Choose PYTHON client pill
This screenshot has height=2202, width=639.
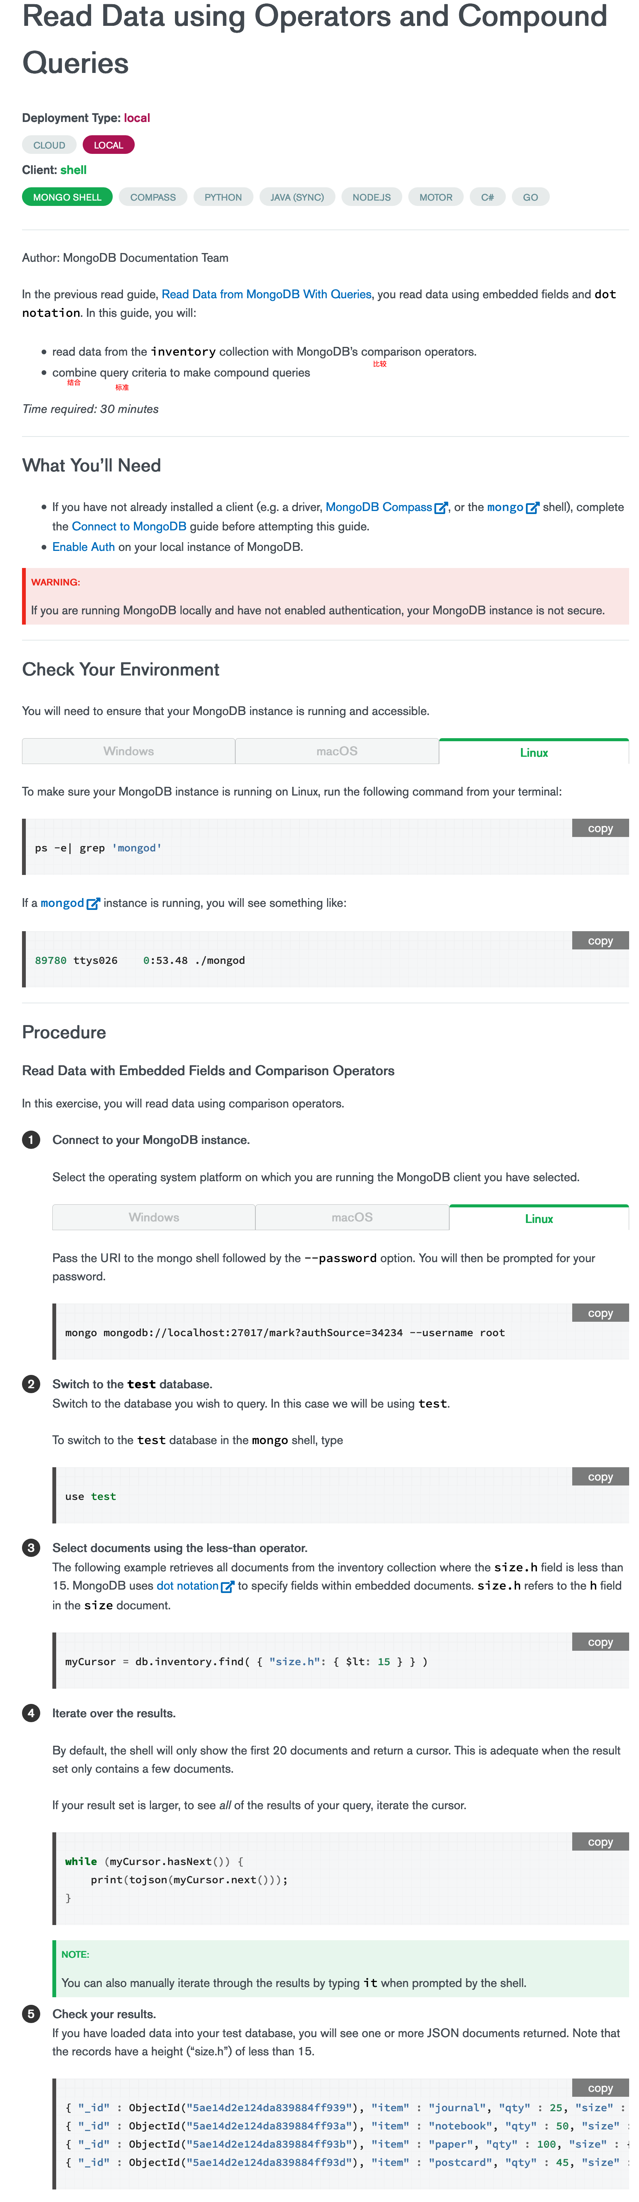223,198
